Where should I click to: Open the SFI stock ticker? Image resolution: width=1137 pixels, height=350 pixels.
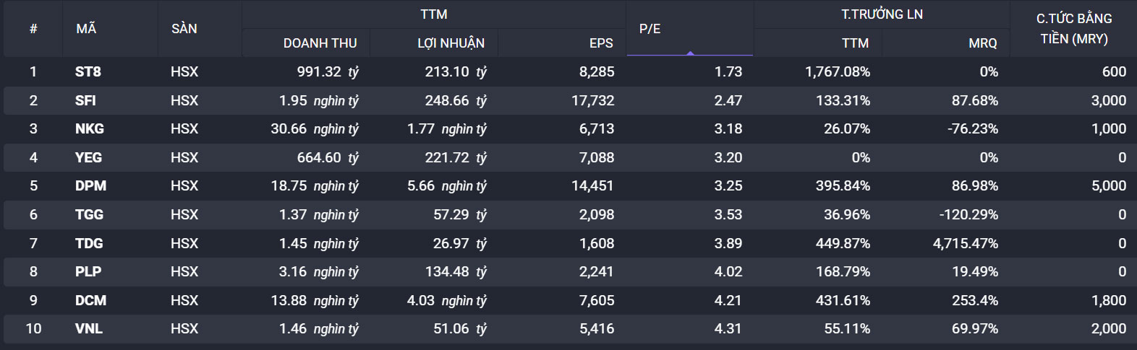point(85,100)
